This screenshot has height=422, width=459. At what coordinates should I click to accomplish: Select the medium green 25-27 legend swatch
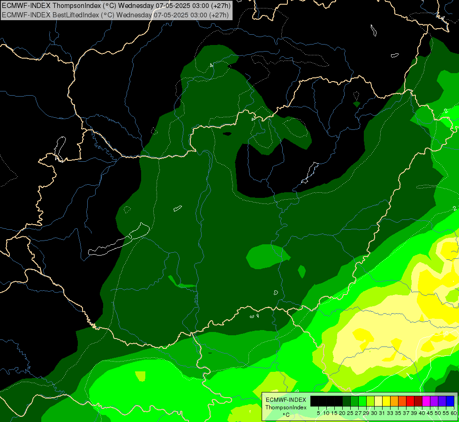tap(354, 401)
